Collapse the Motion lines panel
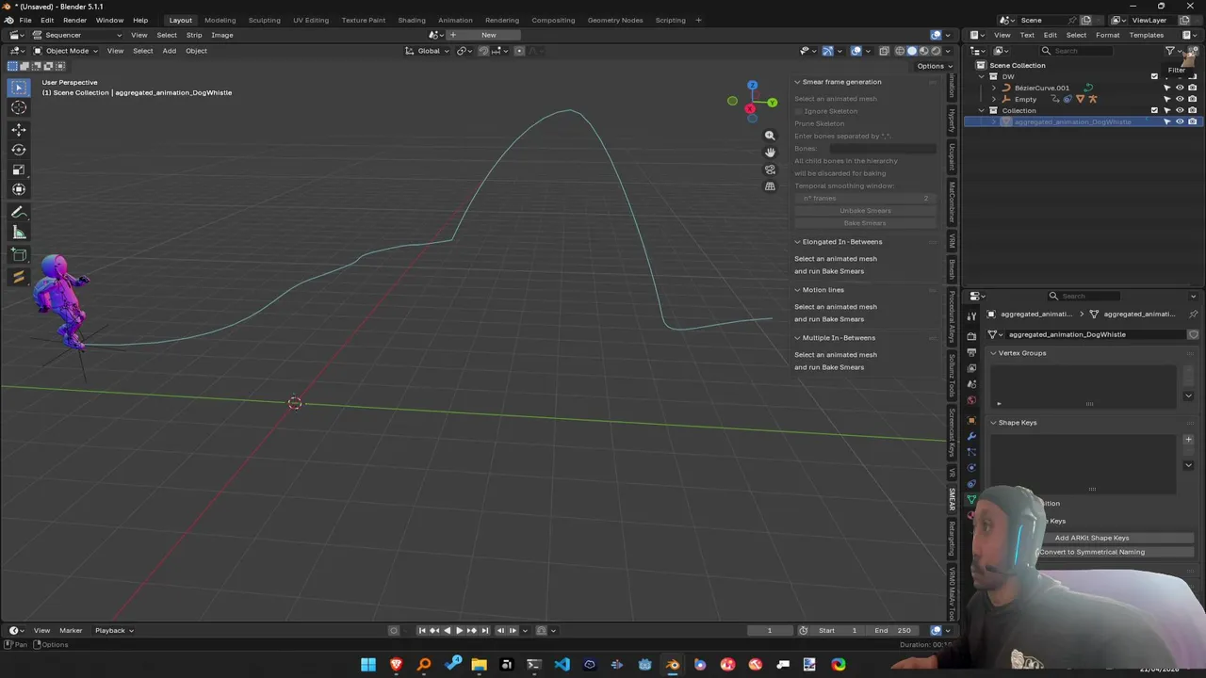This screenshot has height=678, width=1206. click(x=797, y=290)
